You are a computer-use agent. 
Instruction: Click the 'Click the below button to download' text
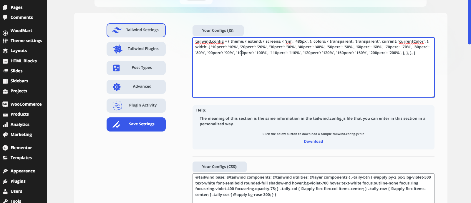(x=313, y=134)
